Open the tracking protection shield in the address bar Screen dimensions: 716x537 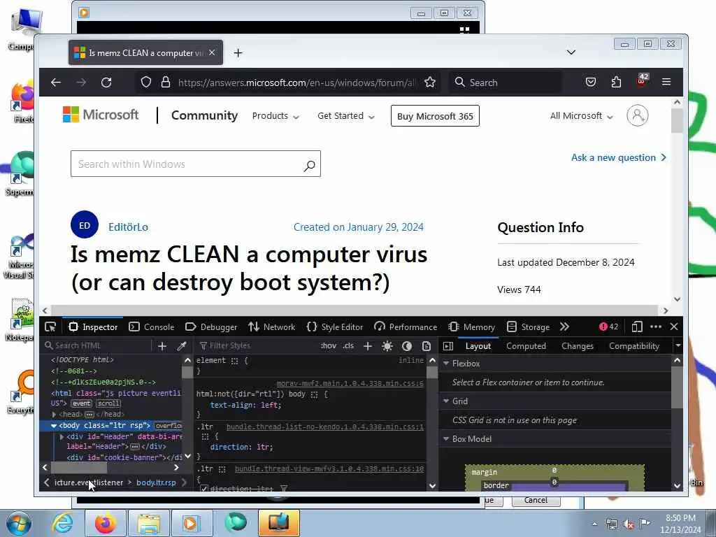click(x=145, y=83)
